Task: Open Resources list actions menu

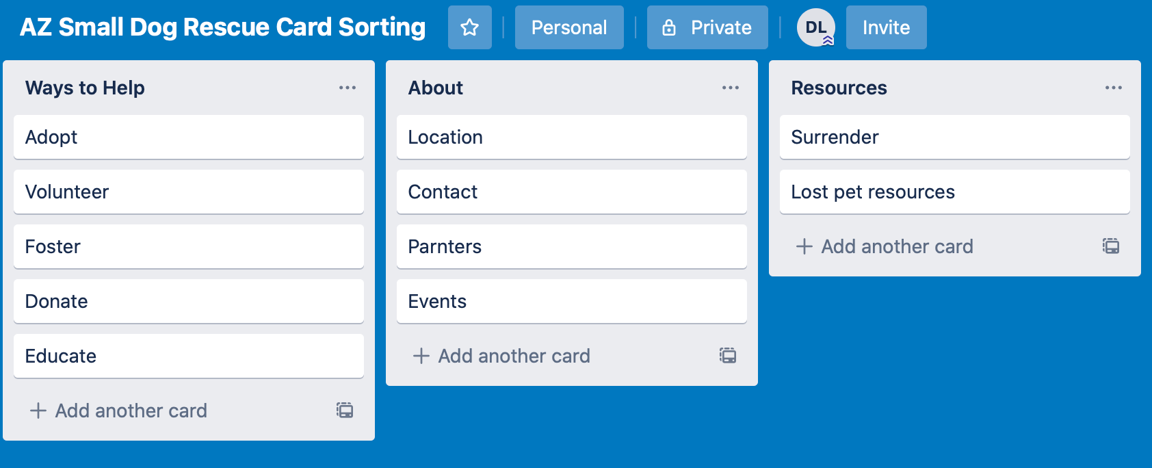Action: pyautogui.click(x=1114, y=88)
